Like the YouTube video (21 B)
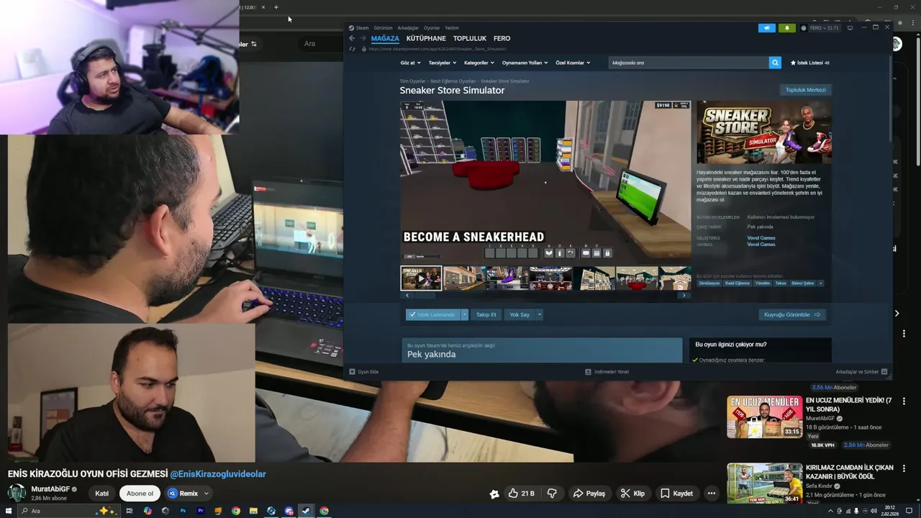This screenshot has height=518, width=921. [522, 494]
